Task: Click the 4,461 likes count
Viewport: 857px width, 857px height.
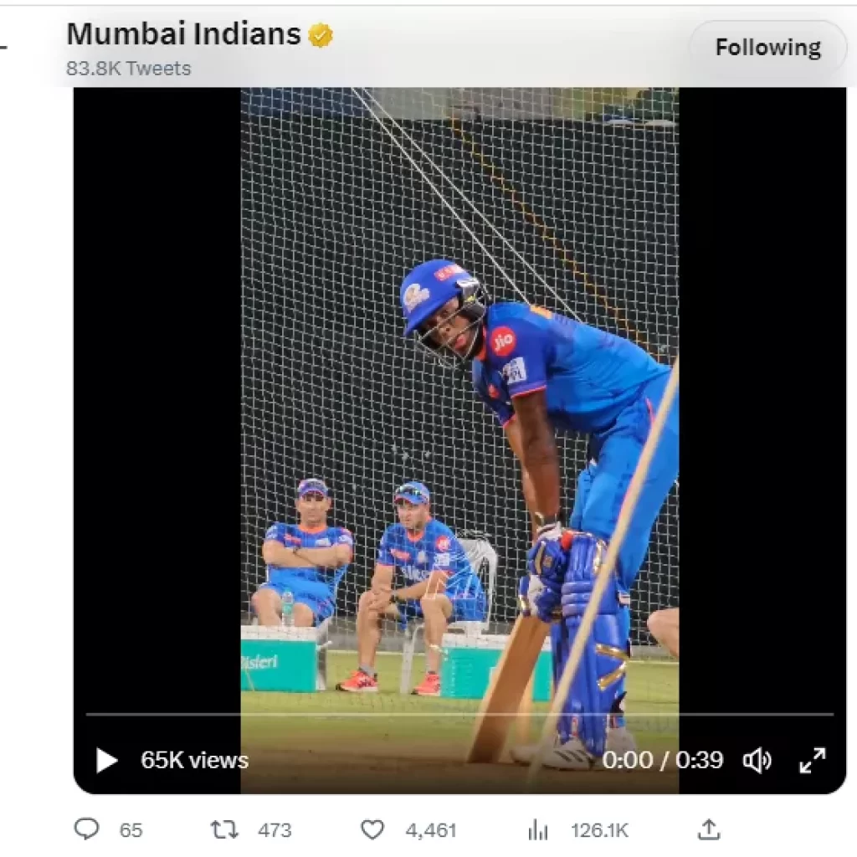Action: coord(431,830)
